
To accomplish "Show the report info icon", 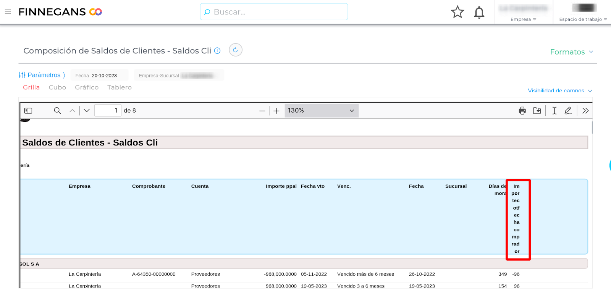I will [x=217, y=51].
